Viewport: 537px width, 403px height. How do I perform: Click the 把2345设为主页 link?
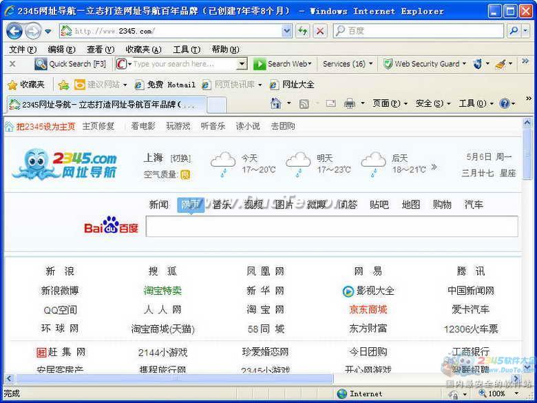[x=45, y=127]
